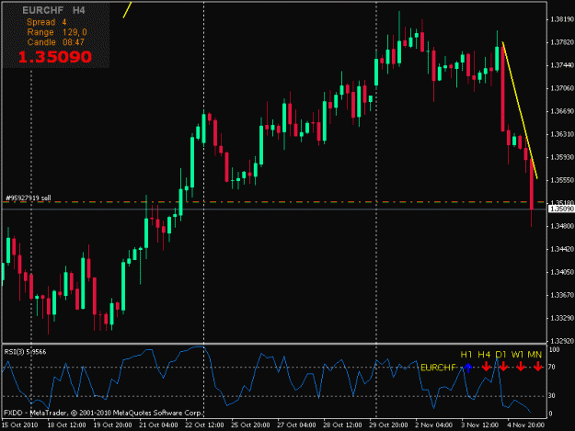Click the 1.37820 price axis label

(x=562, y=42)
